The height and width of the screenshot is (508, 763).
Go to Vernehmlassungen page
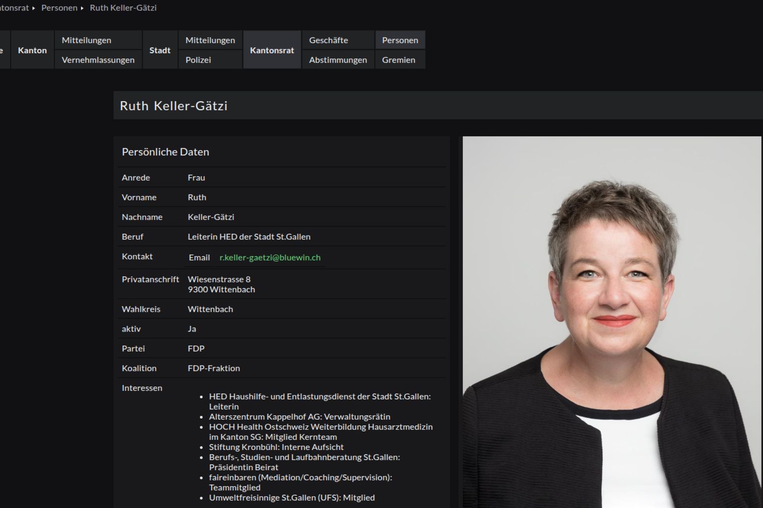[98, 60]
